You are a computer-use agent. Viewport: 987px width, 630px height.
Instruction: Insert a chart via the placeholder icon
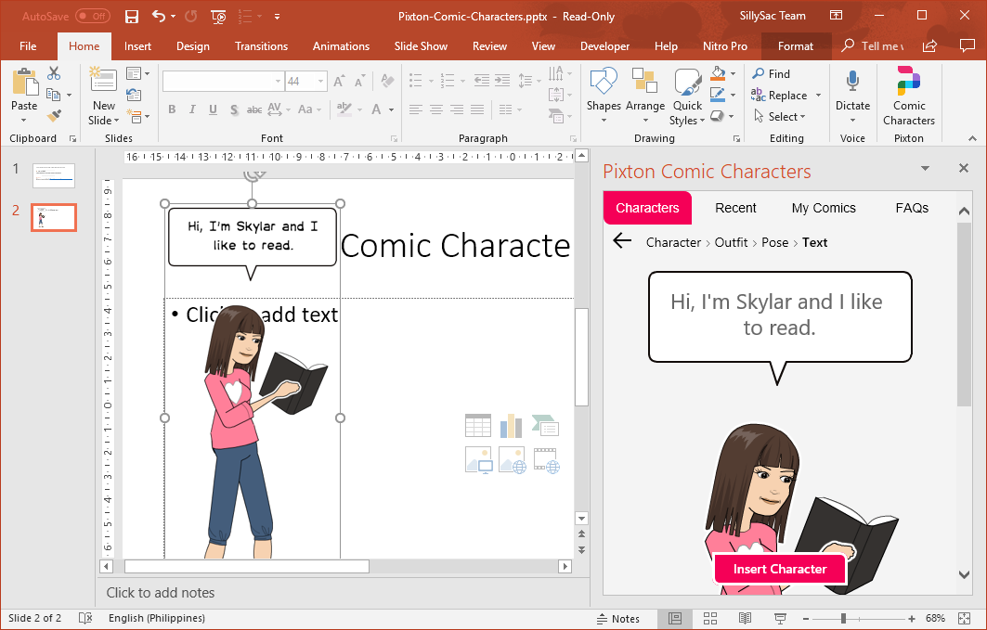tap(511, 424)
